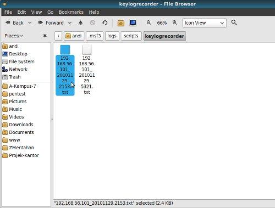Open the Forward history dropdown arrow
Viewport: 275px width, 208px height.
[70, 23]
